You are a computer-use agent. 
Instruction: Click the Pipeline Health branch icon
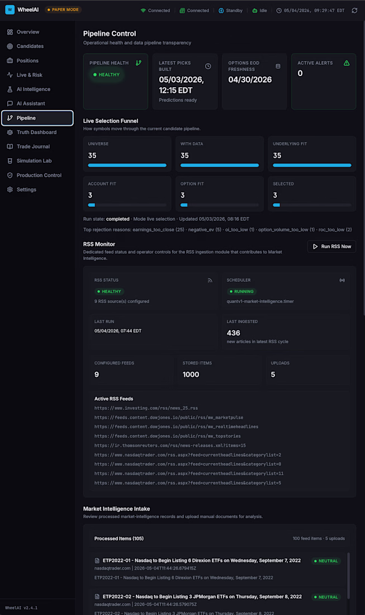tap(139, 63)
